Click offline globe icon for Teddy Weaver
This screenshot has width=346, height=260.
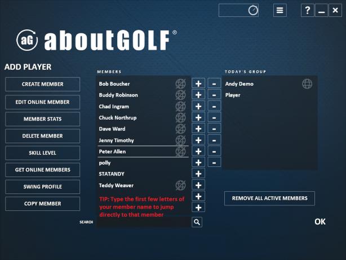point(180,186)
